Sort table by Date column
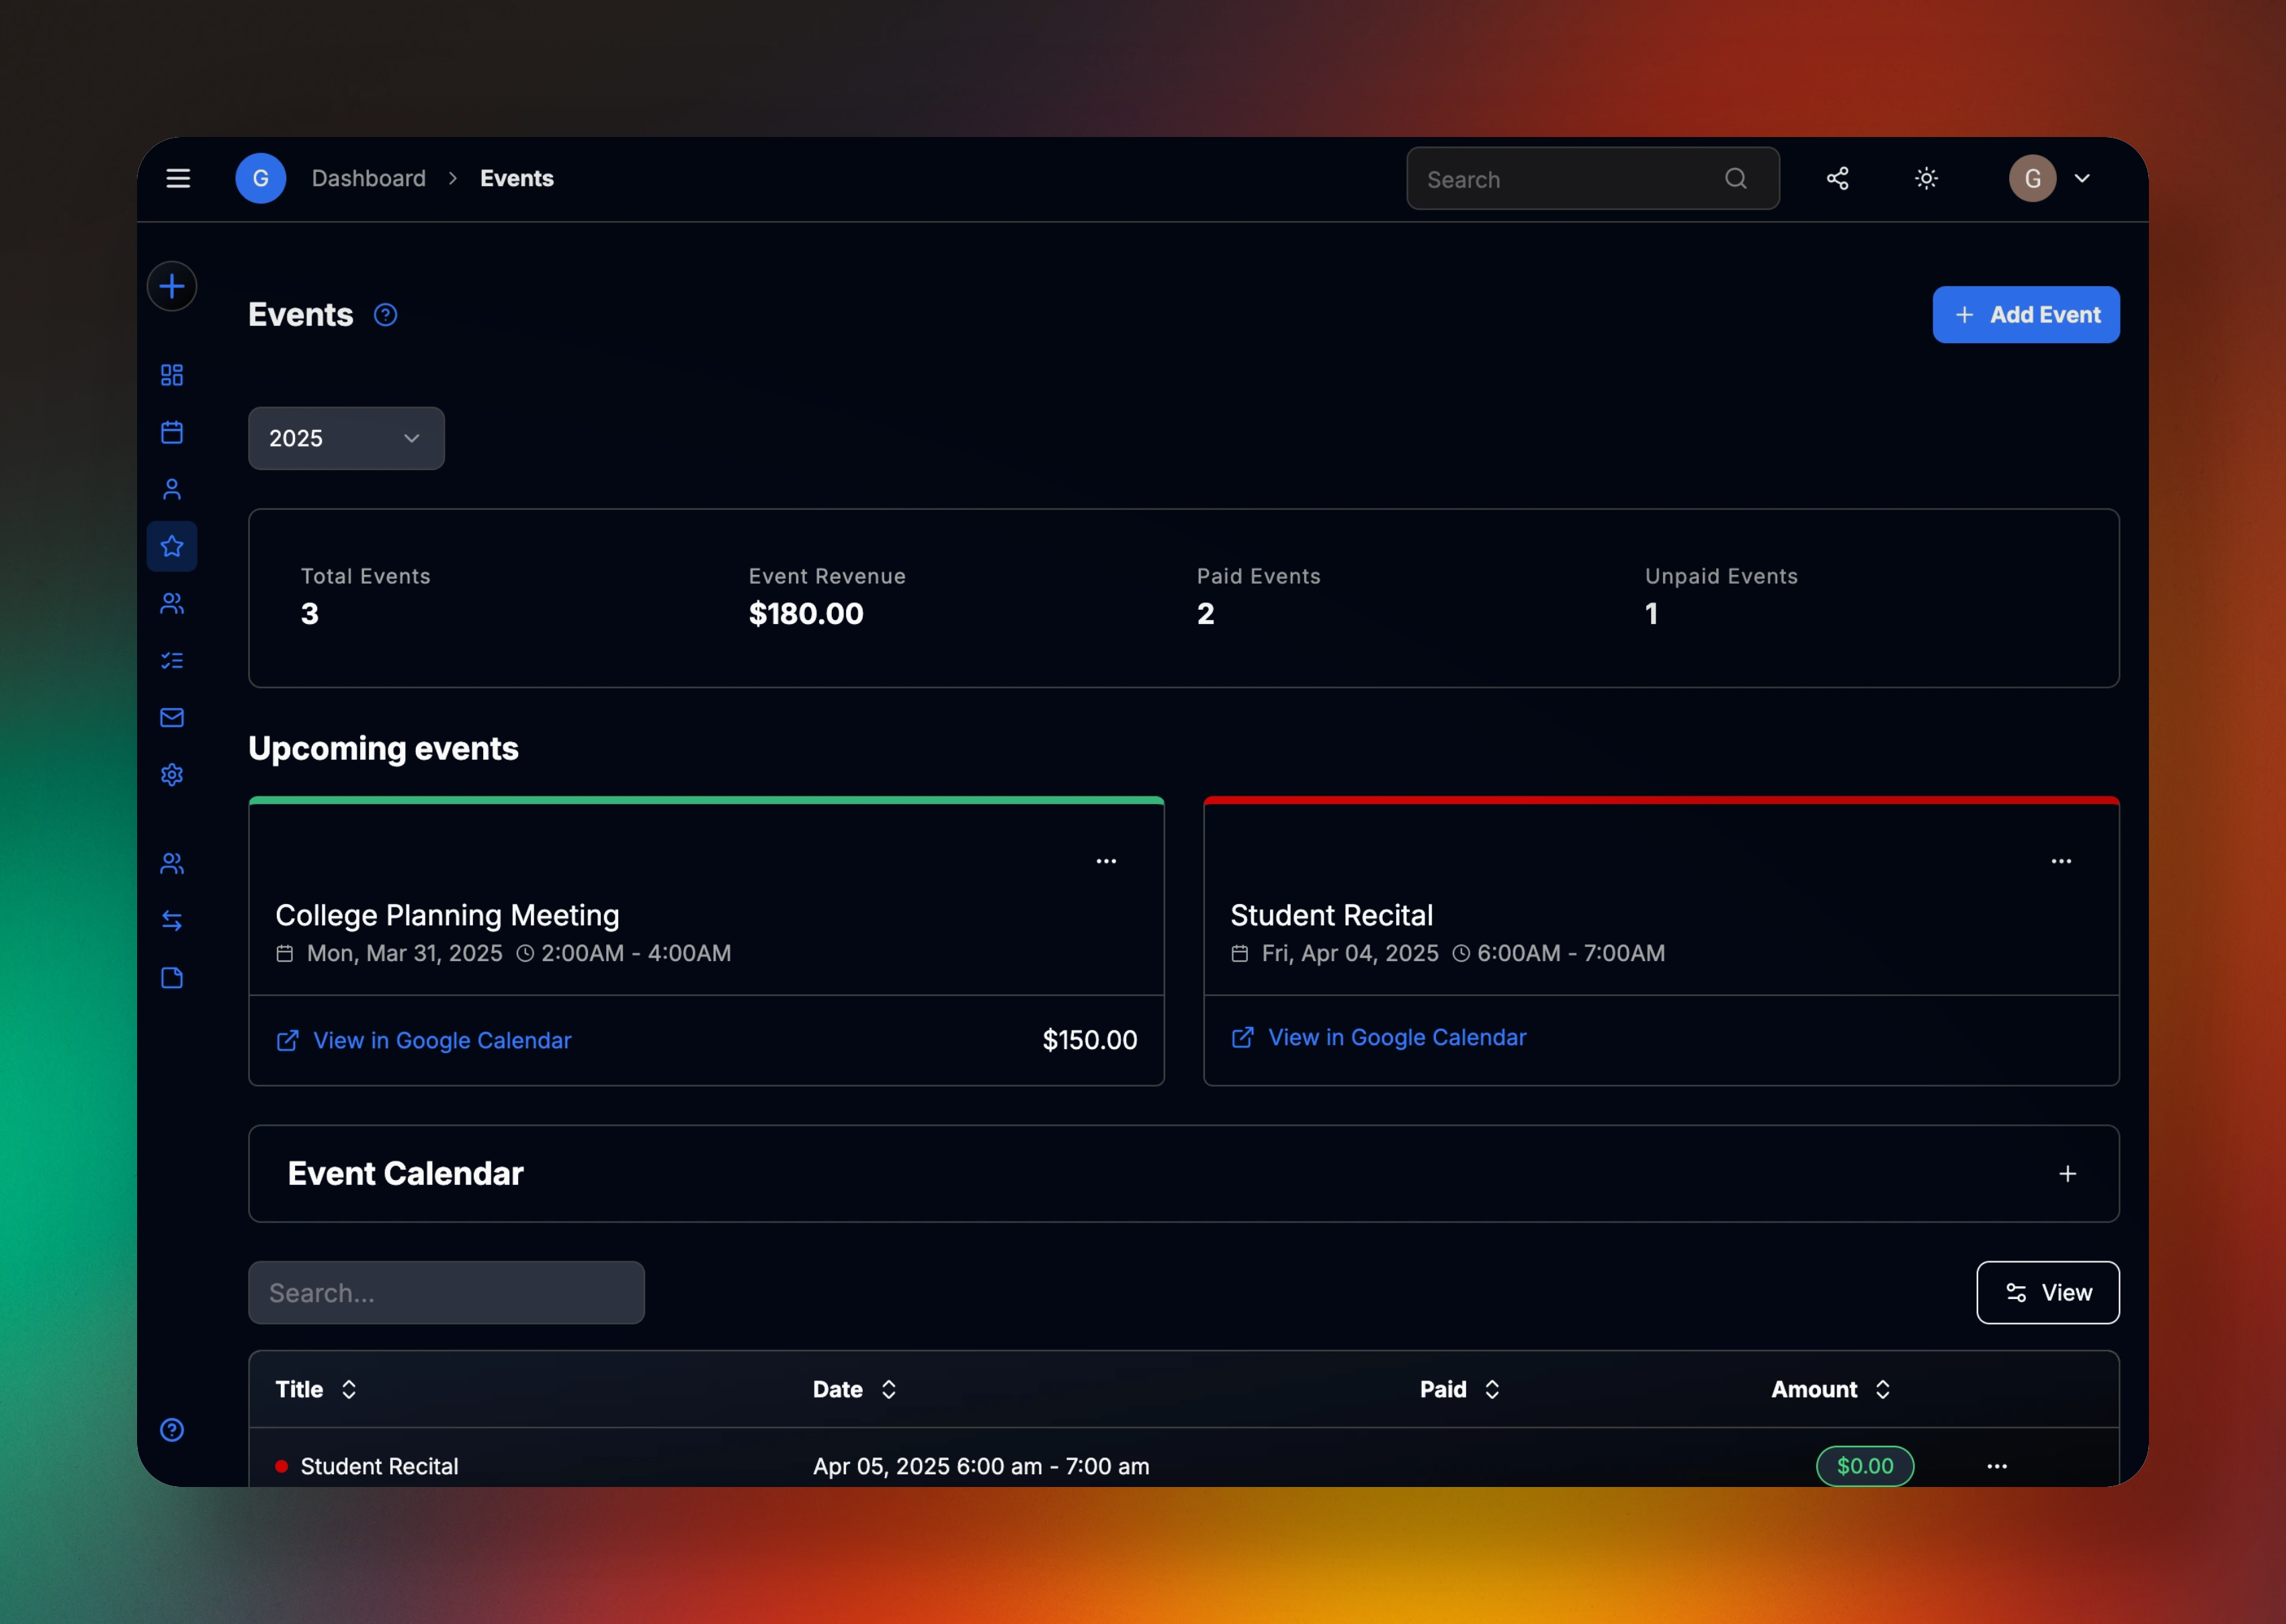Screen dimensions: 2286x1624 pyautogui.click(x=854, y=1389)
